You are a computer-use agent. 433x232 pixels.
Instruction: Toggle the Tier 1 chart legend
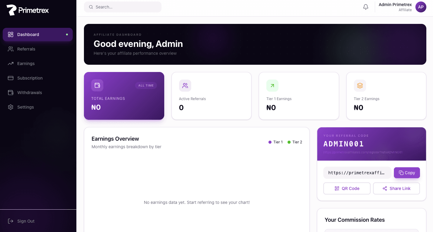coord(275,142)
